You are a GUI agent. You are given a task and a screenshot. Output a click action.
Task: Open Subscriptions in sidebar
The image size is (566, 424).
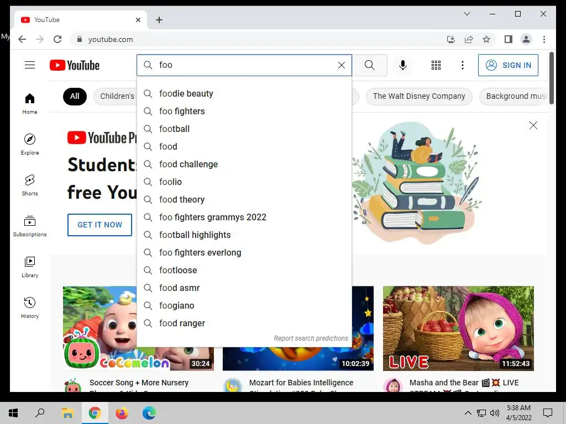click(x=30, y=226)
